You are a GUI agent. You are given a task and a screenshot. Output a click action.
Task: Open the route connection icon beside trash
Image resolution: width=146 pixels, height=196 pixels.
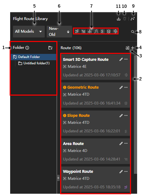(133, 19)
